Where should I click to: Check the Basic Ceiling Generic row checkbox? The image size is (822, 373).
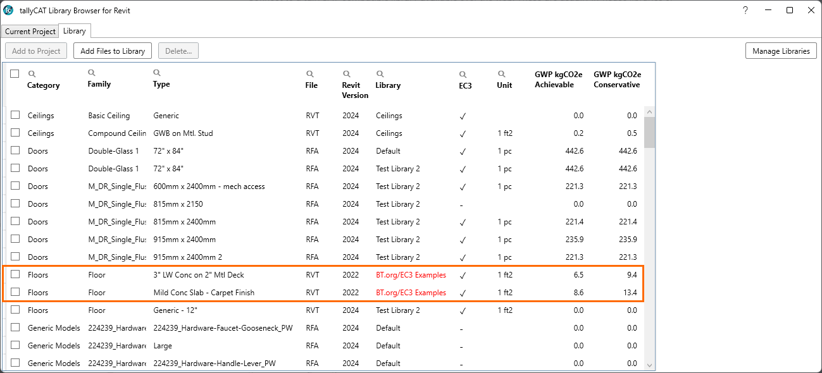coord(15,115)
